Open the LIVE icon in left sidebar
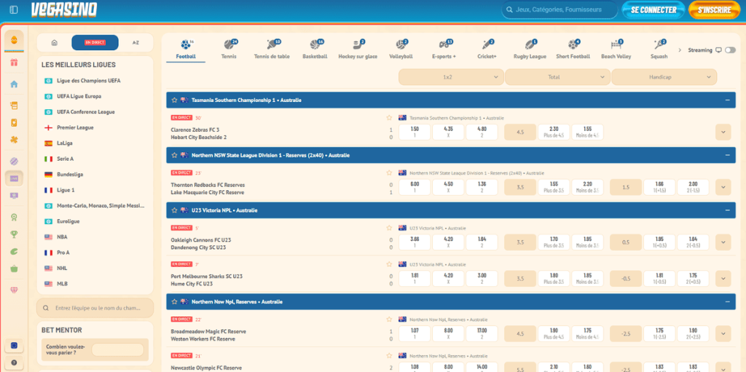The width and height of the screenshot is (746, 372). pyautogui.click(x=14, y=178)
